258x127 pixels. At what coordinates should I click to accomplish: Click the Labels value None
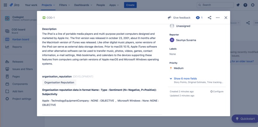(173, 54)
